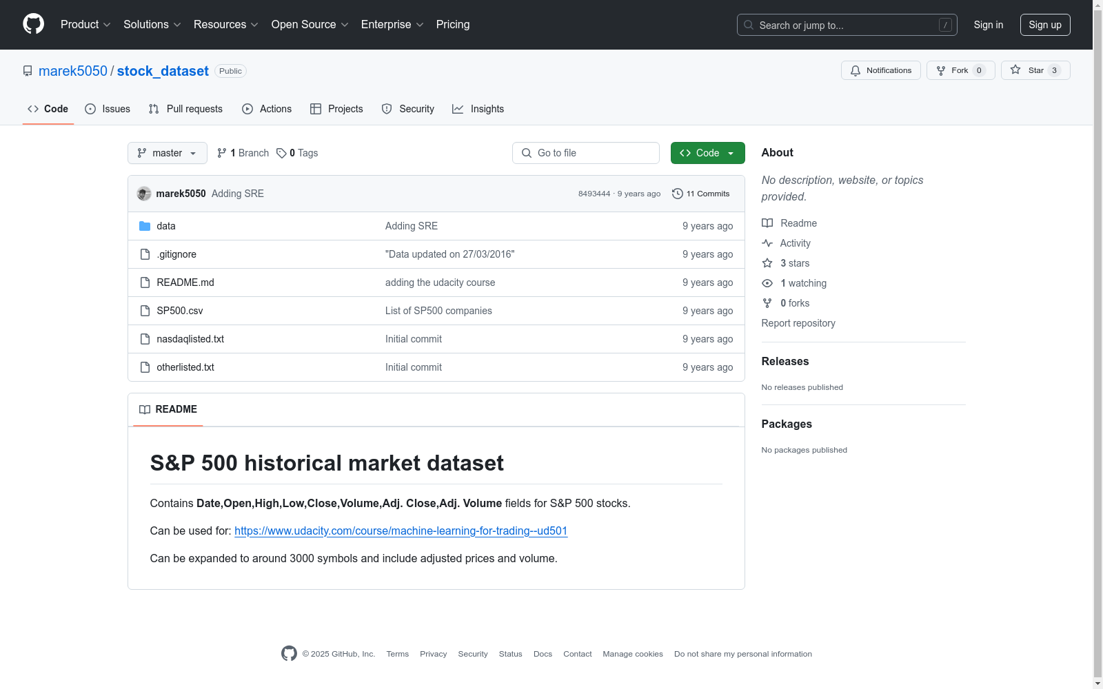Click Manage cookies in footer
Image resolution: width=1103 pixels, height=689 pixels.
(x=633, y=654)
